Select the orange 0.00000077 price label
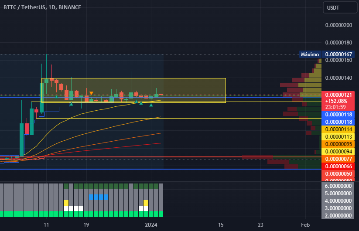This screenshot has height=231, width=359. [338, 159]
